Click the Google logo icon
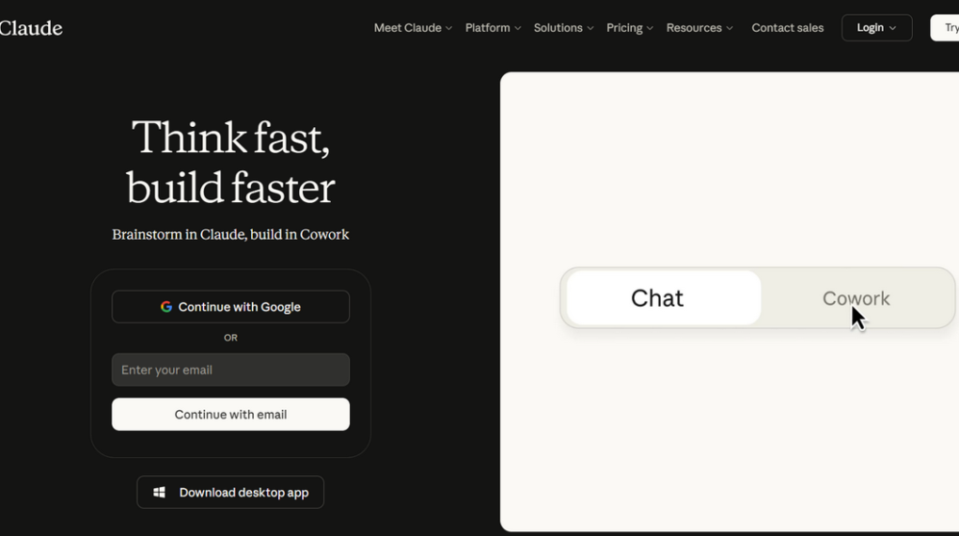The width and height of the screenshot is (959, 536). [x=166, y=307]
